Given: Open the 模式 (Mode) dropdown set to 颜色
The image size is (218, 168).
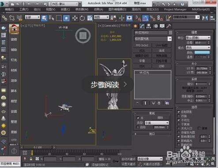Looking at the screenshot, I should [198, 47].
